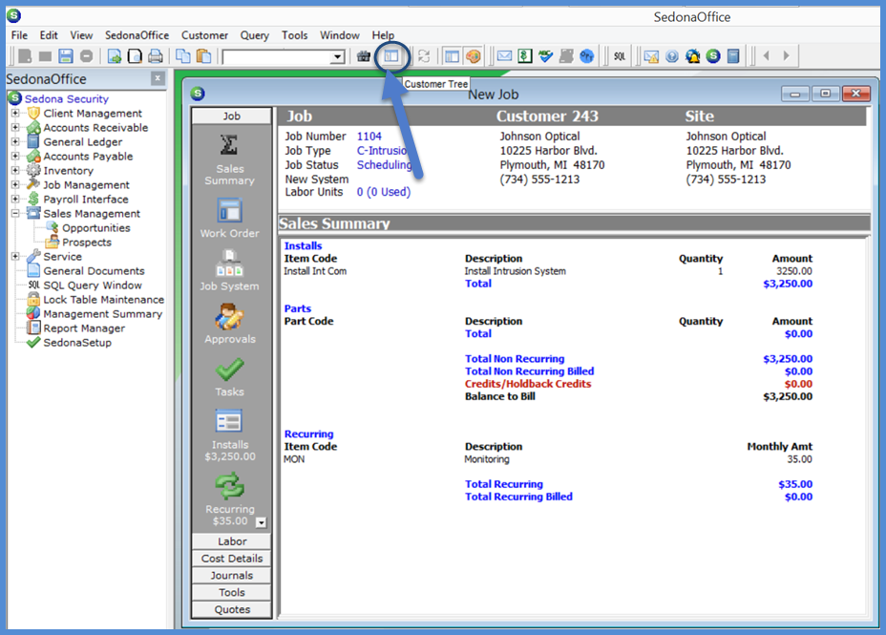Screen dimensions: 886x635
Task: Click the binoculars search icon
Action: click(364, 56)
